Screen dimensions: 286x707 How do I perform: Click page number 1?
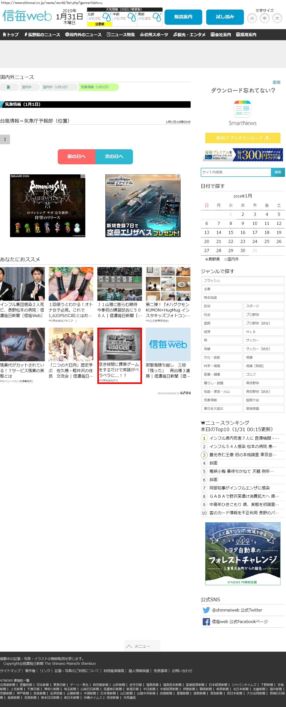coord(5,139)
